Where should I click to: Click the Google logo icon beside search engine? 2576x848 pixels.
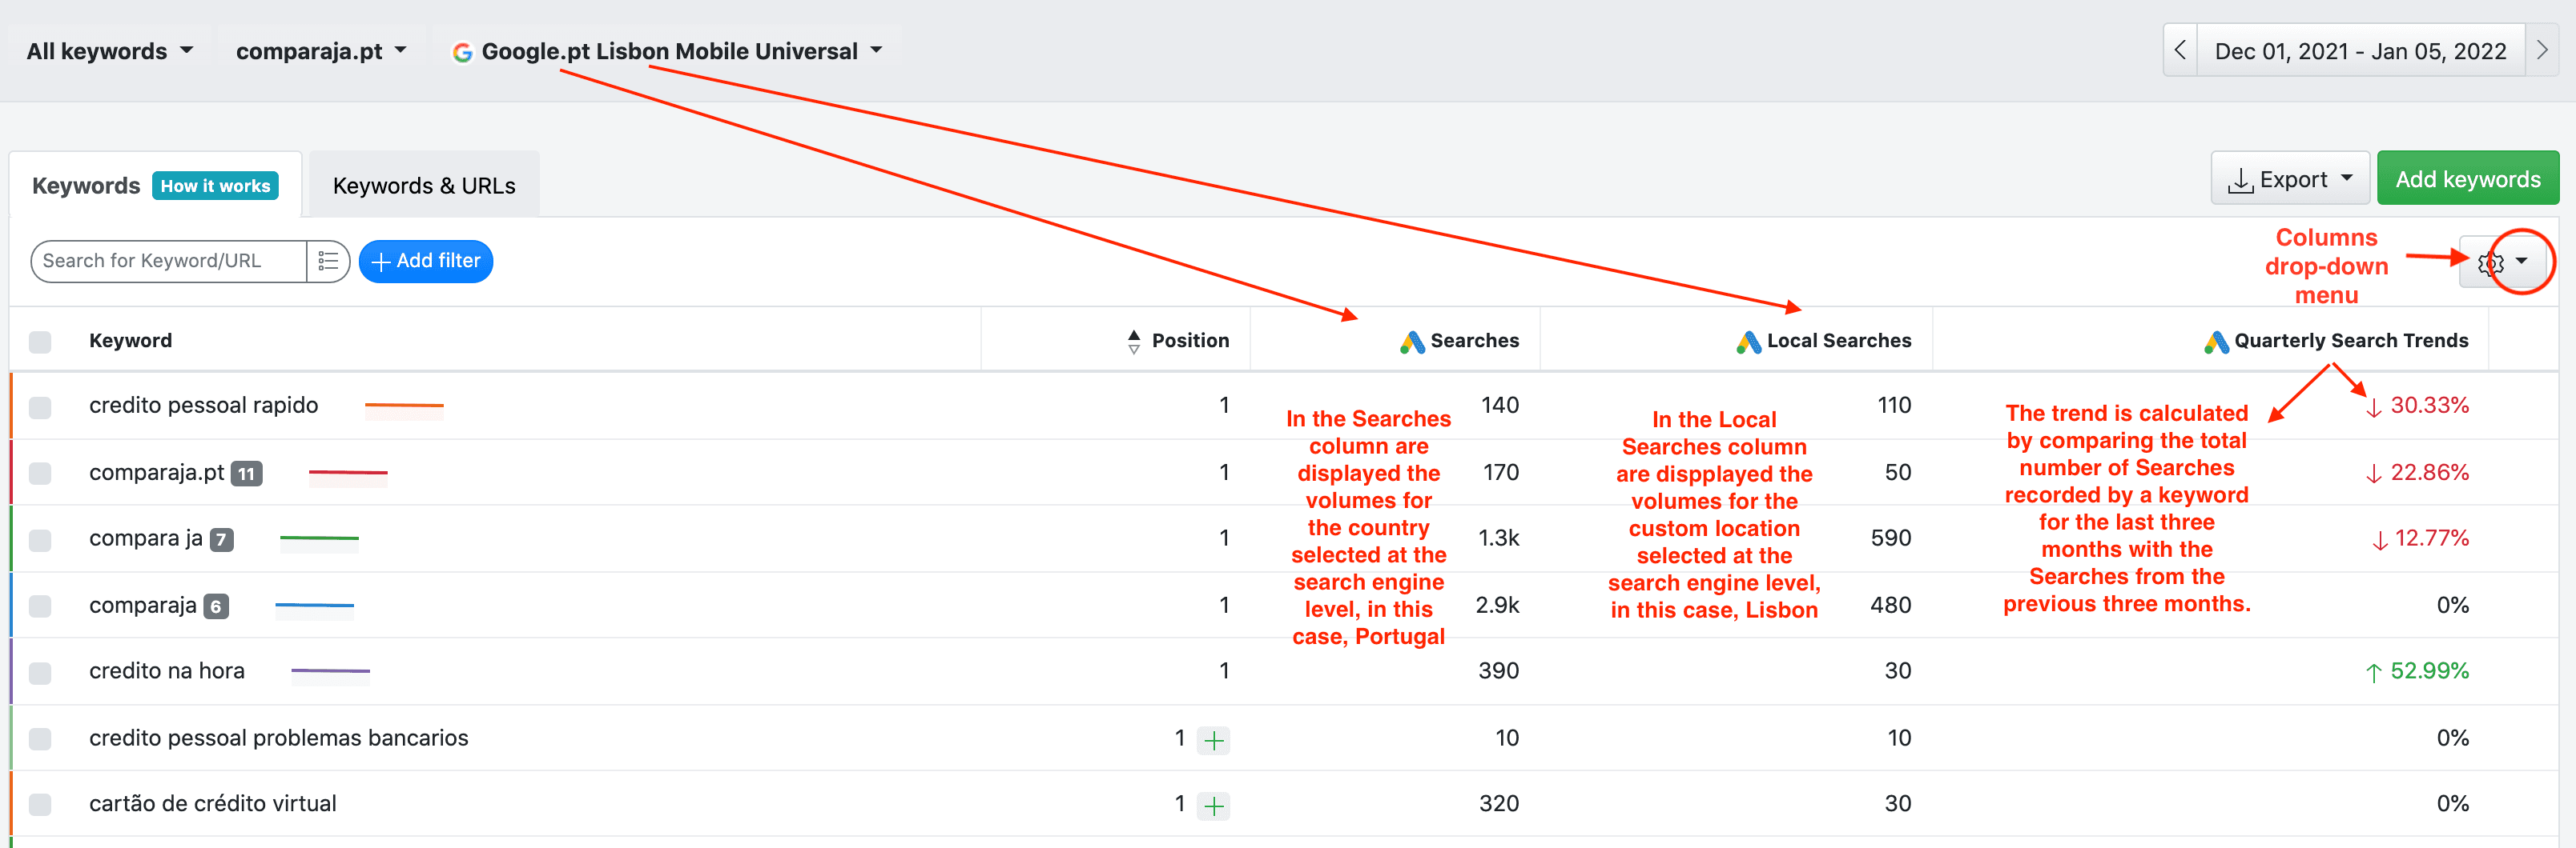pyautogui.click(x=462, y=52)
